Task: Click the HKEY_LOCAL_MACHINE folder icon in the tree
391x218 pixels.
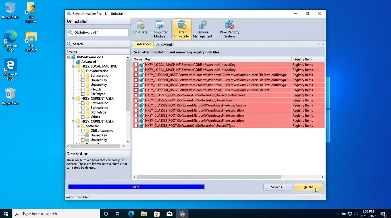Action: pyautogui.click(x=78, y=66)
